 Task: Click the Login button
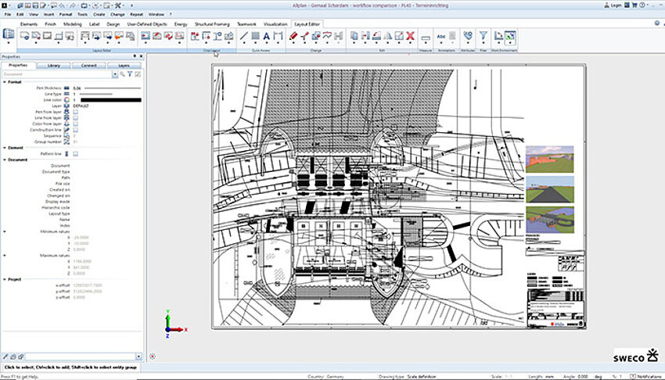tap(613, 5)
